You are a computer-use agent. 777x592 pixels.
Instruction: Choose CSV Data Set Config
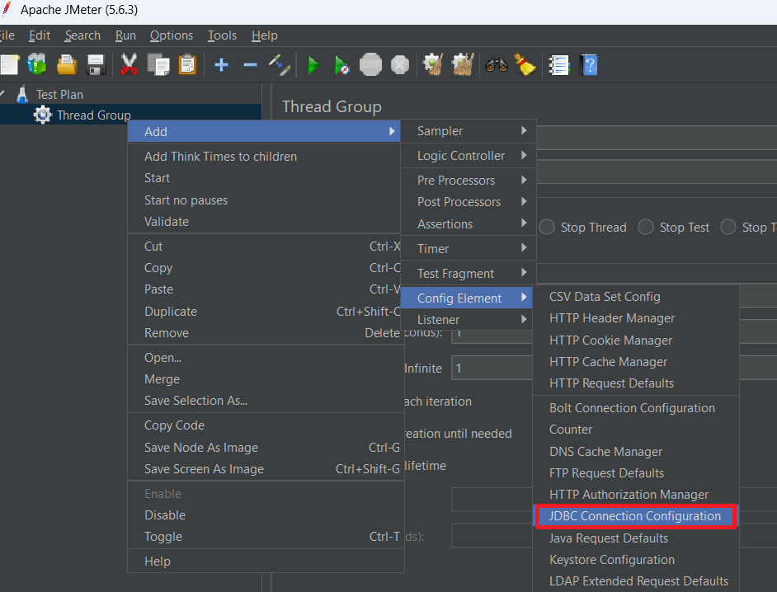point(636,297)
